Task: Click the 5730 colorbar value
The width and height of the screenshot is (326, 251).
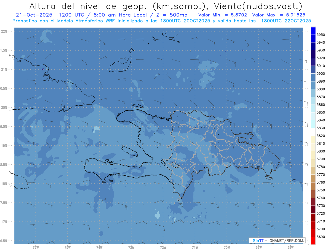Action: [x=321, y=206]
